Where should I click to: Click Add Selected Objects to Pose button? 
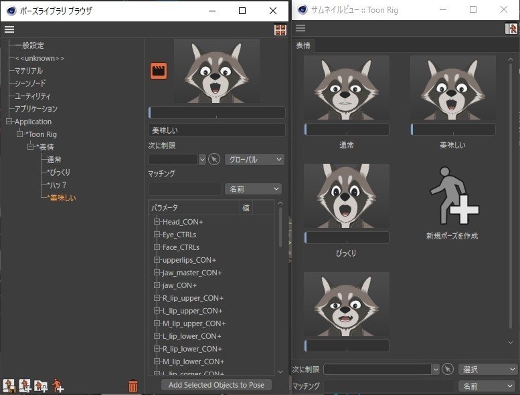(x=216, y=385)
